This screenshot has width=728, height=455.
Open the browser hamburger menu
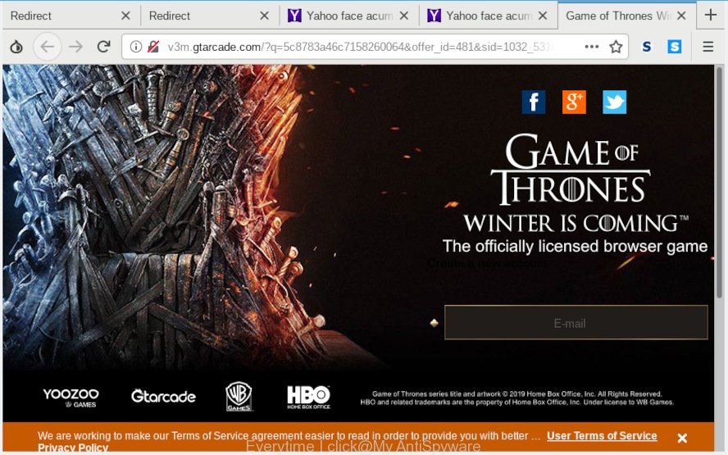point(708,47)
